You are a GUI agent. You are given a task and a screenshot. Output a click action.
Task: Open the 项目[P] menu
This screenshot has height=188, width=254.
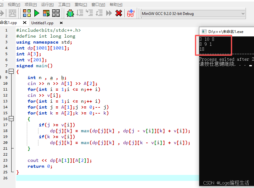coord(31,5)
